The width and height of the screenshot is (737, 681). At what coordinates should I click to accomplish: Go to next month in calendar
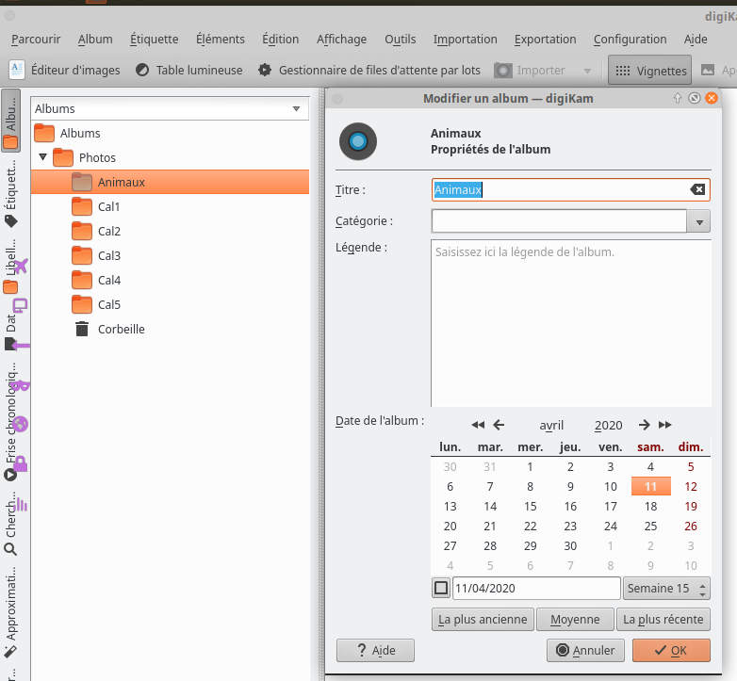[x=645, y=425]
